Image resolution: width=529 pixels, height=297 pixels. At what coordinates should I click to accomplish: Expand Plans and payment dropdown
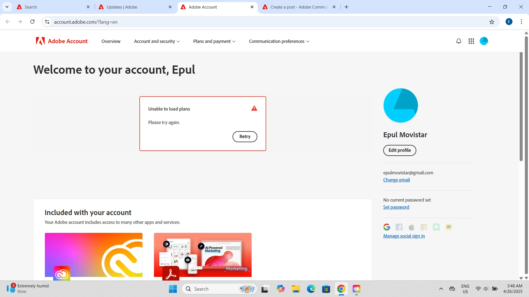click(x=214, y=41)
